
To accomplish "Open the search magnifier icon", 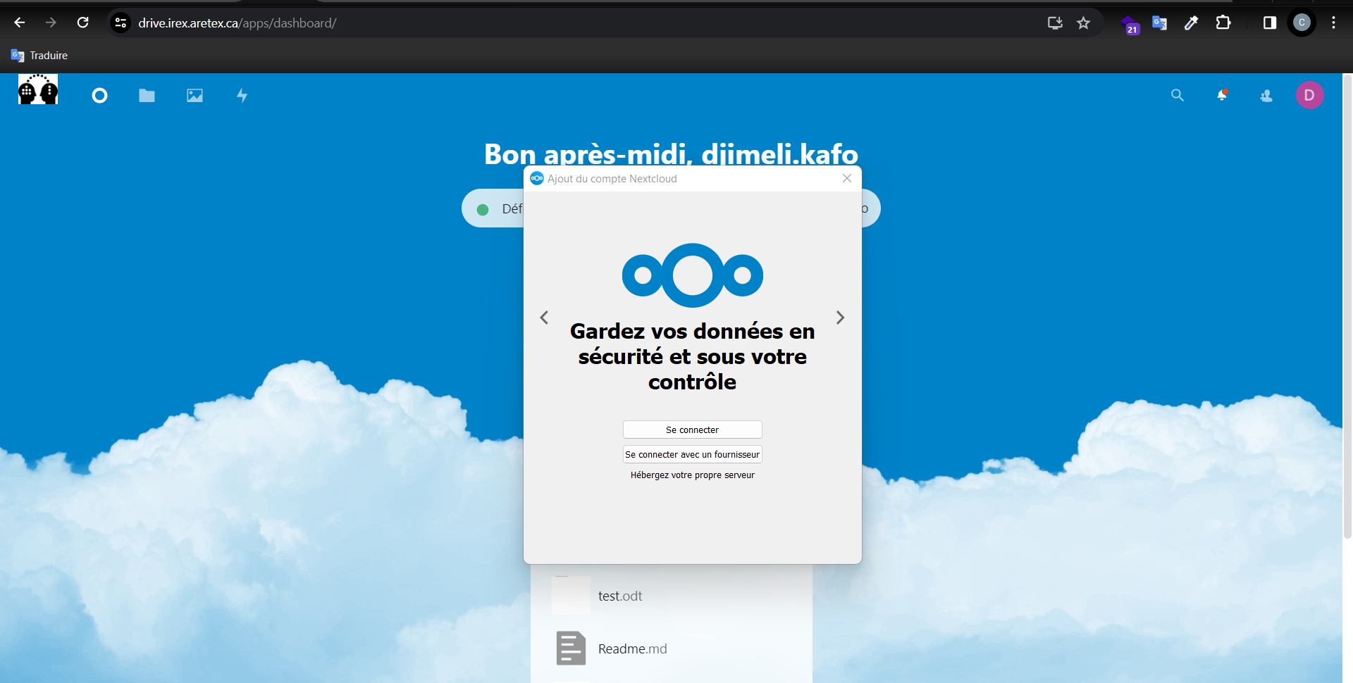I will coord(1178,95).
